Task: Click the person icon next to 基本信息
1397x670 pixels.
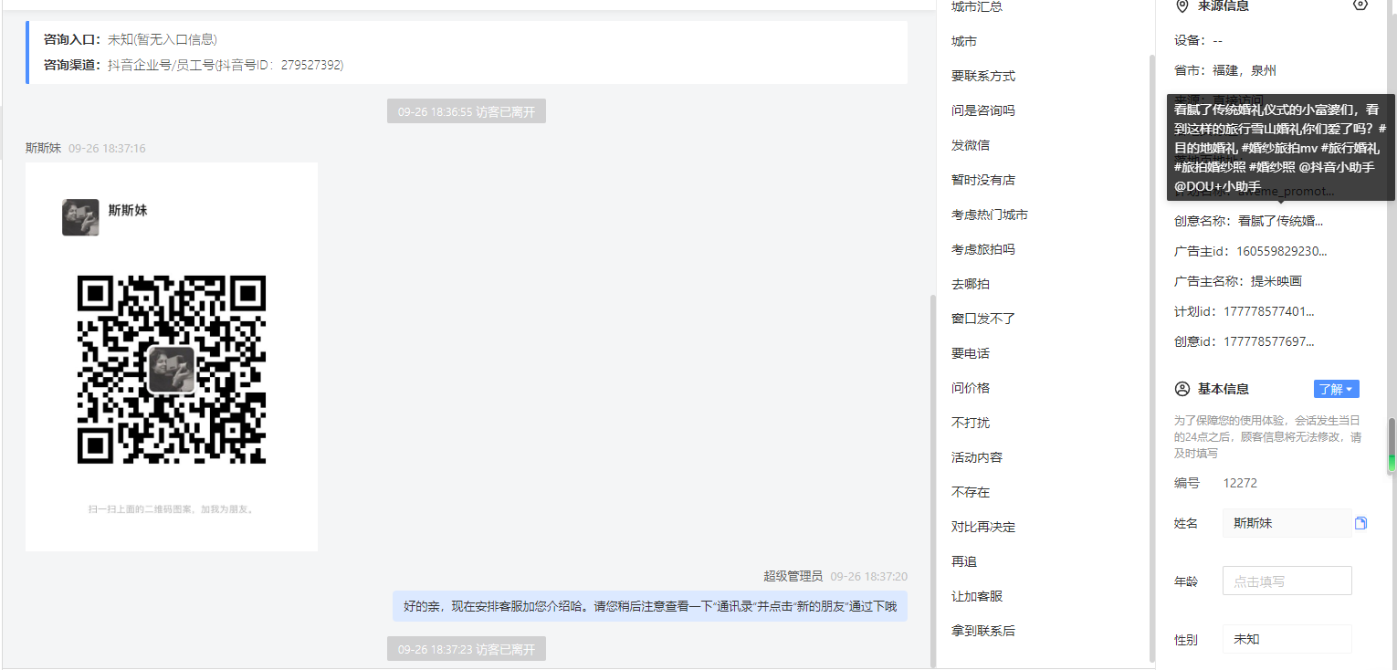Action: (x=1182, y=389)
